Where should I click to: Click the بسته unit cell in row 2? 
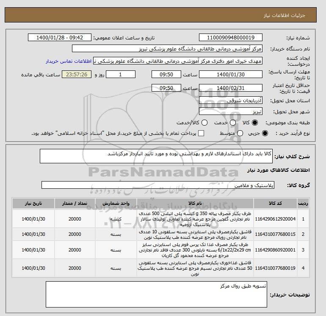click(116, 234)
